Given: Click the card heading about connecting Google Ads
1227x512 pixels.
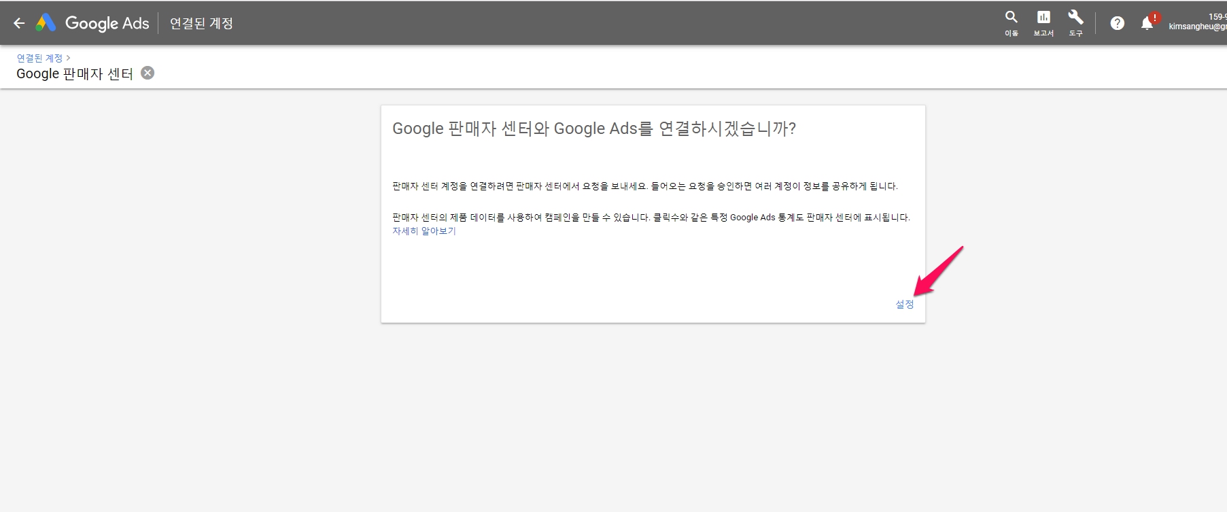Looking at the screenshot, I should click(x=594, y=129).
